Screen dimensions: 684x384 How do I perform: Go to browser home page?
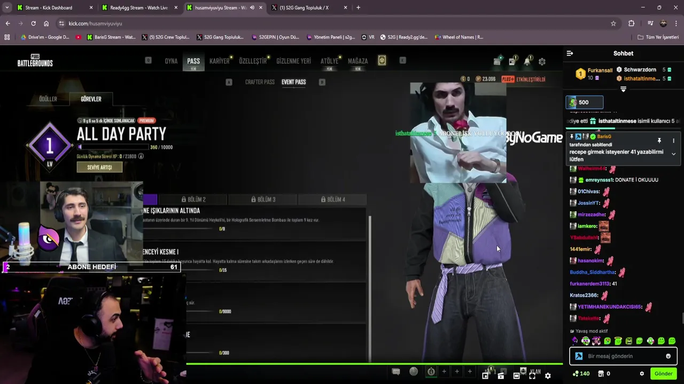[x=46, y=23]
